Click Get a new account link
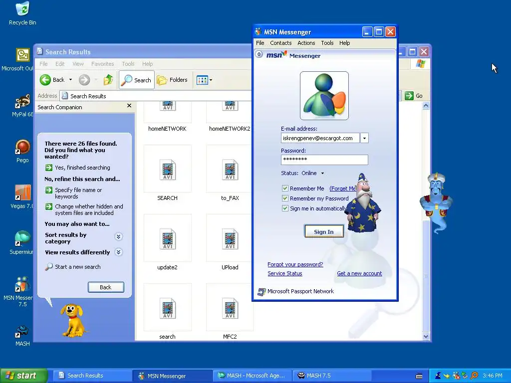 click(x=359, y=273)
